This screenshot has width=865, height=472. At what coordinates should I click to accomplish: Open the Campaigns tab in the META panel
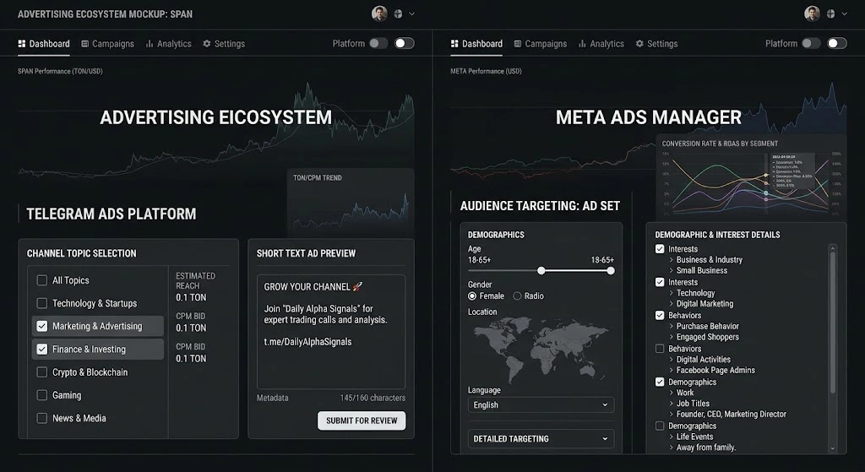pos(541,44)
